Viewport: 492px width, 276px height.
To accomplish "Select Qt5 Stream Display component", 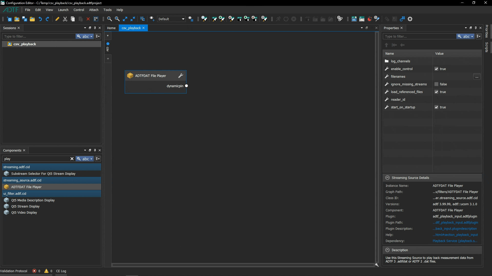I will pyautogui.click(x=52, y=206).
